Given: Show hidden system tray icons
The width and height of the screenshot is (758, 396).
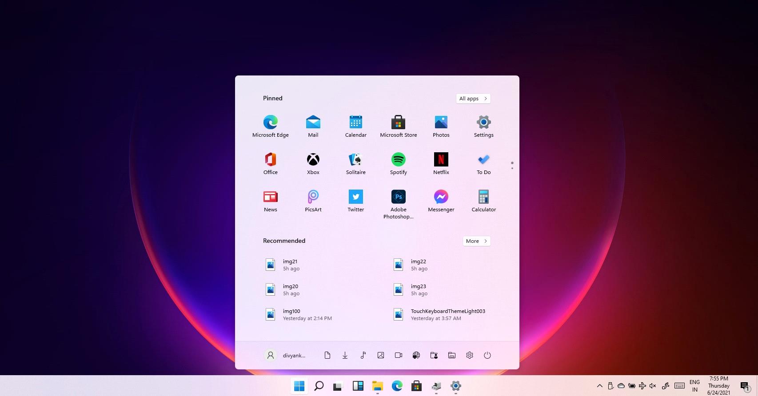Looking at the screenshot, I should coord(599,386).
